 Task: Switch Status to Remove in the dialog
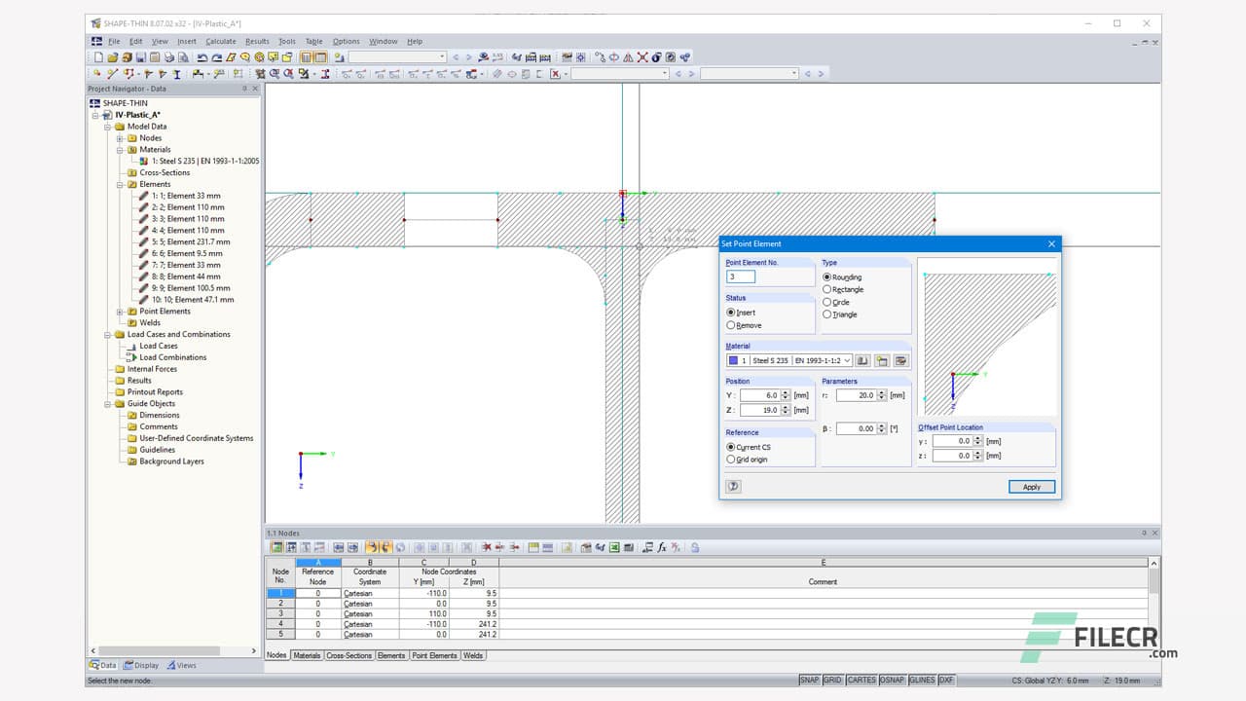click(732, 325)
